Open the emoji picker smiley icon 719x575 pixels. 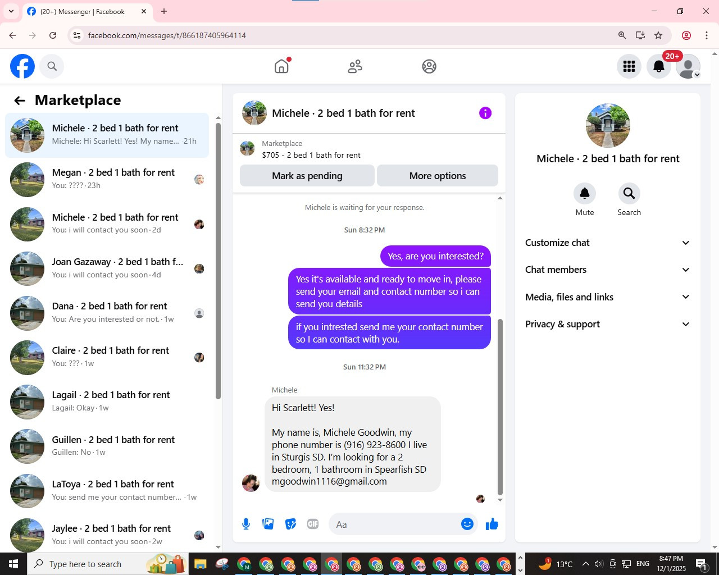467,524
